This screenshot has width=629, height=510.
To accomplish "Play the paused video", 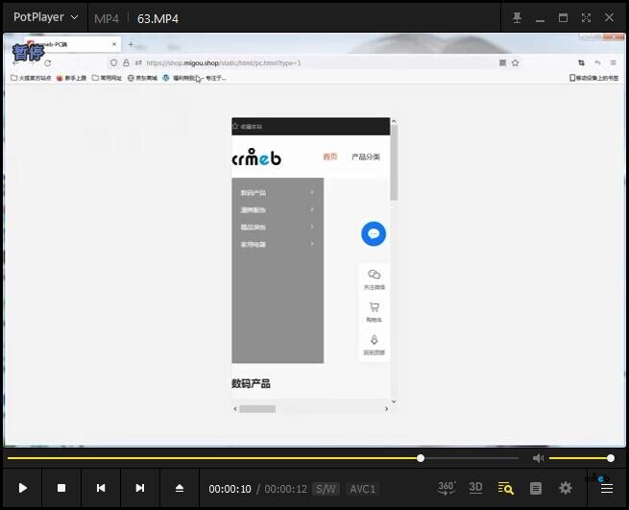I will [x=23, y=488].
